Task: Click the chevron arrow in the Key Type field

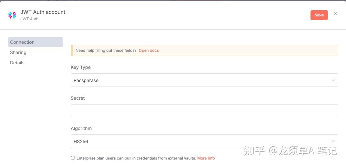Action: click(x=333, y=80)
